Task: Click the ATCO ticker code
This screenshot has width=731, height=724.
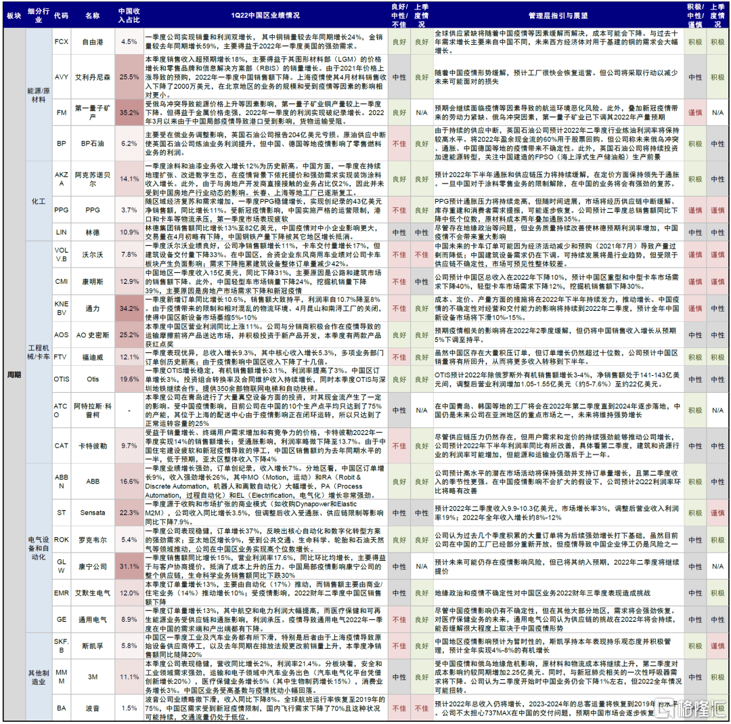Action: [x=61, y=410]
